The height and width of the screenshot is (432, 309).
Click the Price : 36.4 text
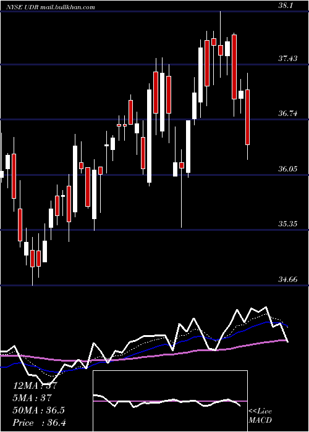tap(39, 423)
